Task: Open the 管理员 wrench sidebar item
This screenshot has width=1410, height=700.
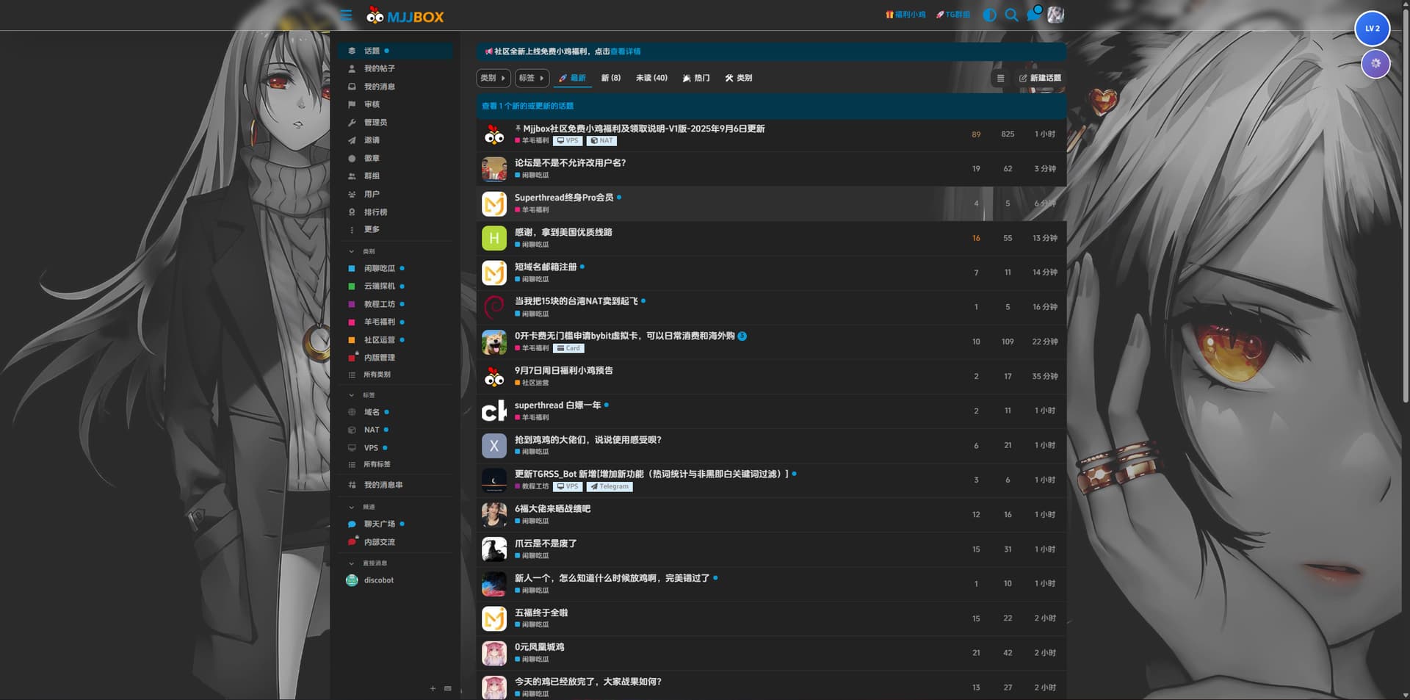Action: (375, 123)
